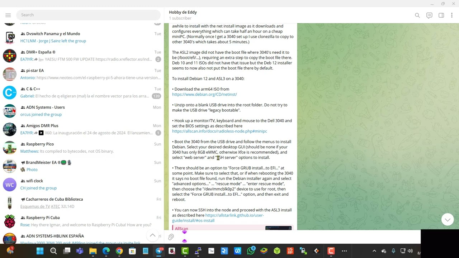Jump to bottom of the channel messages

(x=448, y=219)
